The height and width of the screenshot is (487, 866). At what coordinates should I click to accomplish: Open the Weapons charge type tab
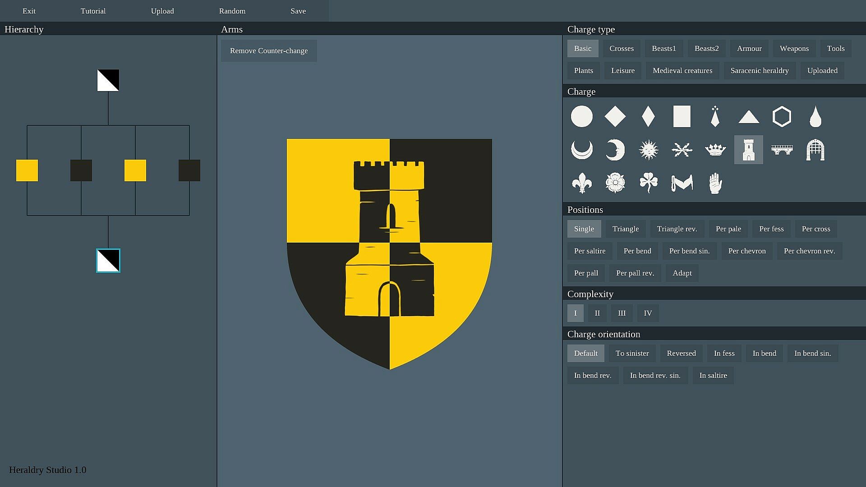794,48
